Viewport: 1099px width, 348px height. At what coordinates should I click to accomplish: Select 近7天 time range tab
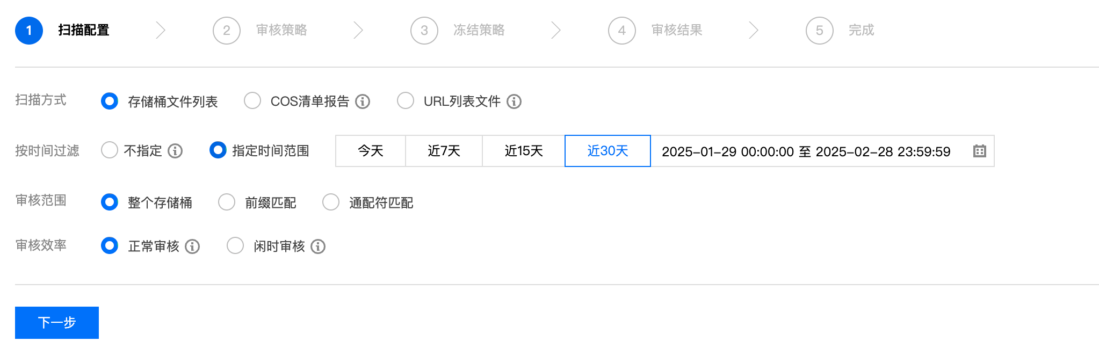pos(444,151)
